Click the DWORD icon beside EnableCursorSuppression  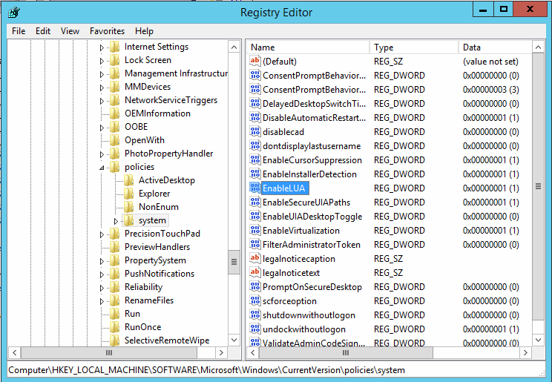(255, 159)
